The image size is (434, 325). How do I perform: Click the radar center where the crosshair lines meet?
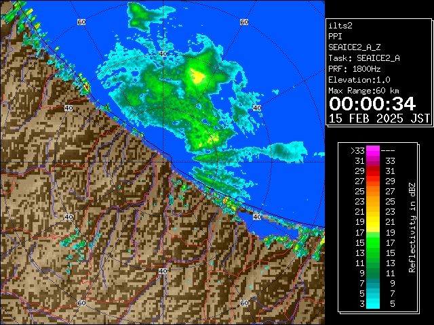click(163, 162)
